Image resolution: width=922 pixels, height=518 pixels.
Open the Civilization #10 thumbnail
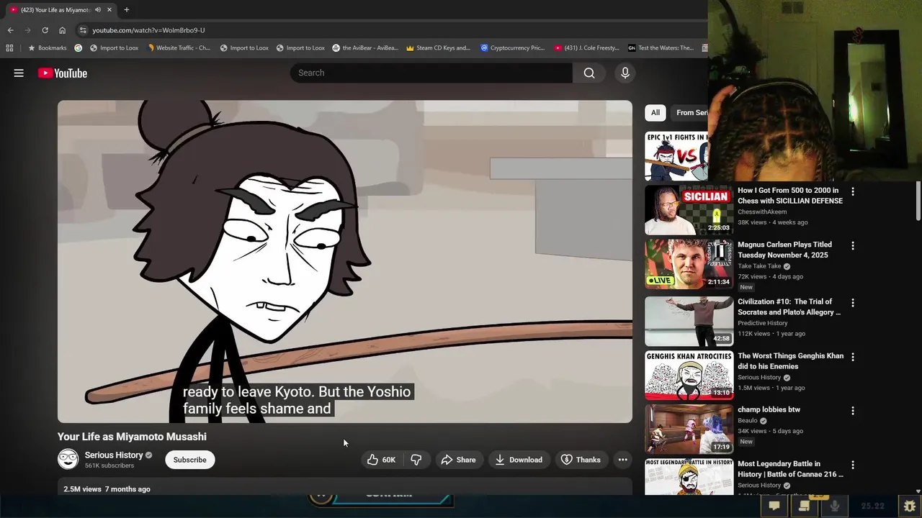(689, 322)
